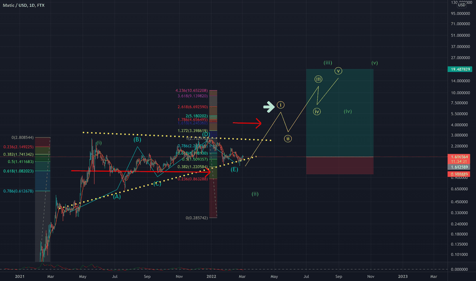Select the circled iv wave label
This screenshot has width=476, height=281.
tap(317, 112)
